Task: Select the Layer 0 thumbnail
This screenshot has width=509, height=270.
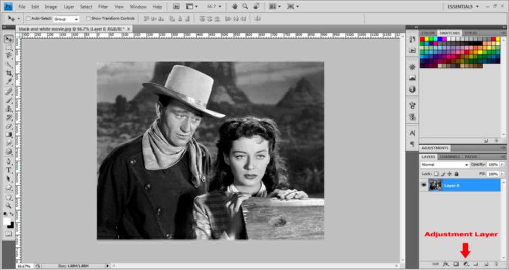Action: [435, 185]
